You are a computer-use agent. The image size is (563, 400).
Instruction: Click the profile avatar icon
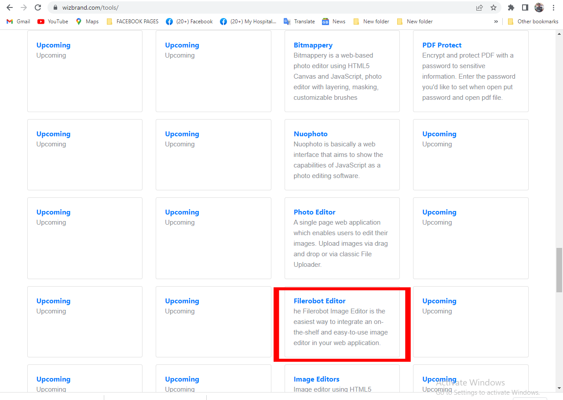539,7
